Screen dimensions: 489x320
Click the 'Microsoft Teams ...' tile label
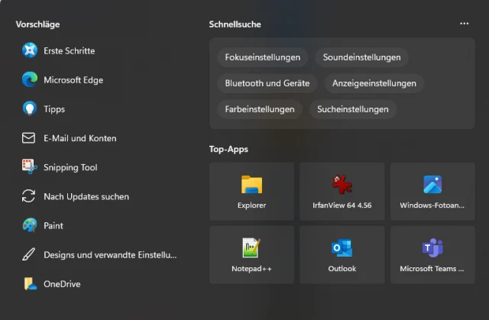tap(432, 269)
